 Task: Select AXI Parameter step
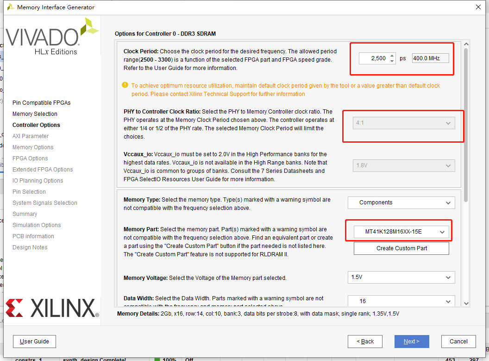pyautogui.click(x=31, y=136)
